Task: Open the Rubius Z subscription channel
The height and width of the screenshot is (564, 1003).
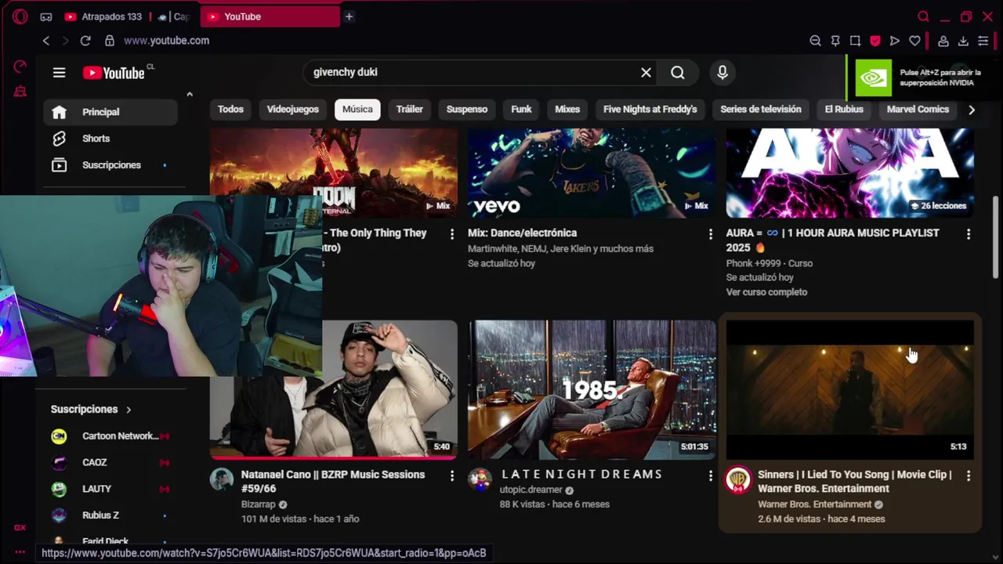Action: coord(110,516)
